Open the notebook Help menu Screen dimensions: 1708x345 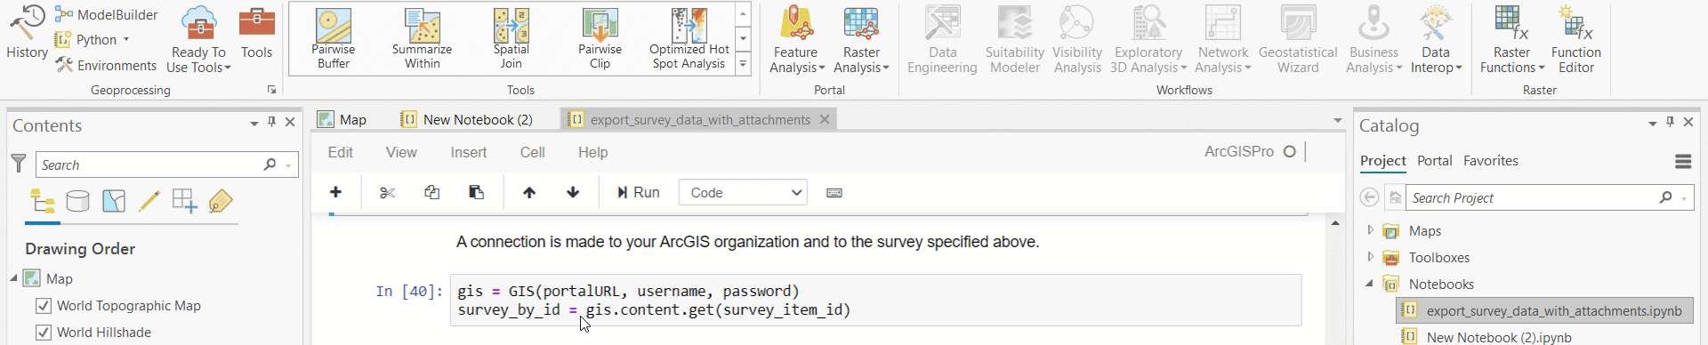click(x=593, y=152)
